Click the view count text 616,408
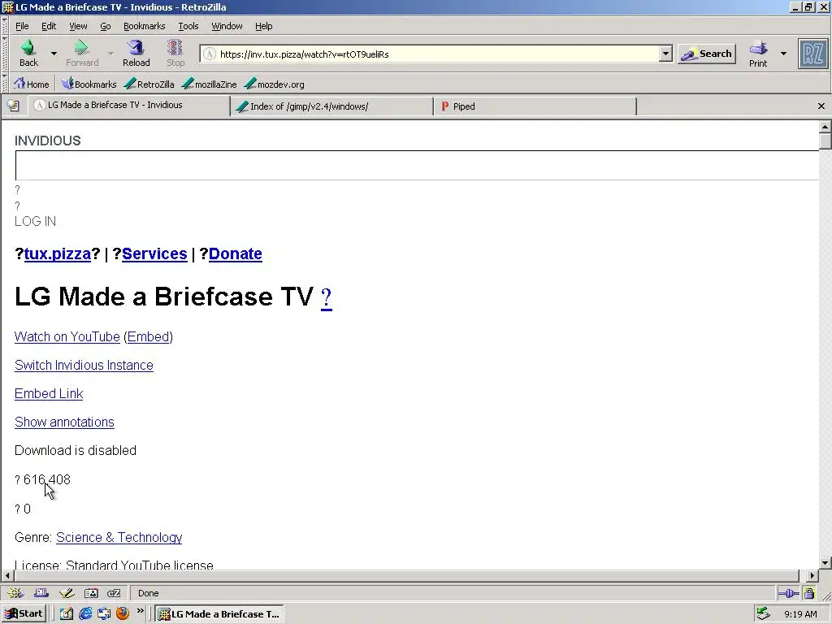 click(46, 479)
